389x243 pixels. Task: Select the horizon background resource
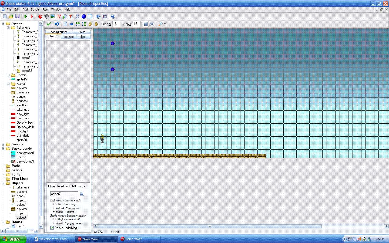(21, 157)
